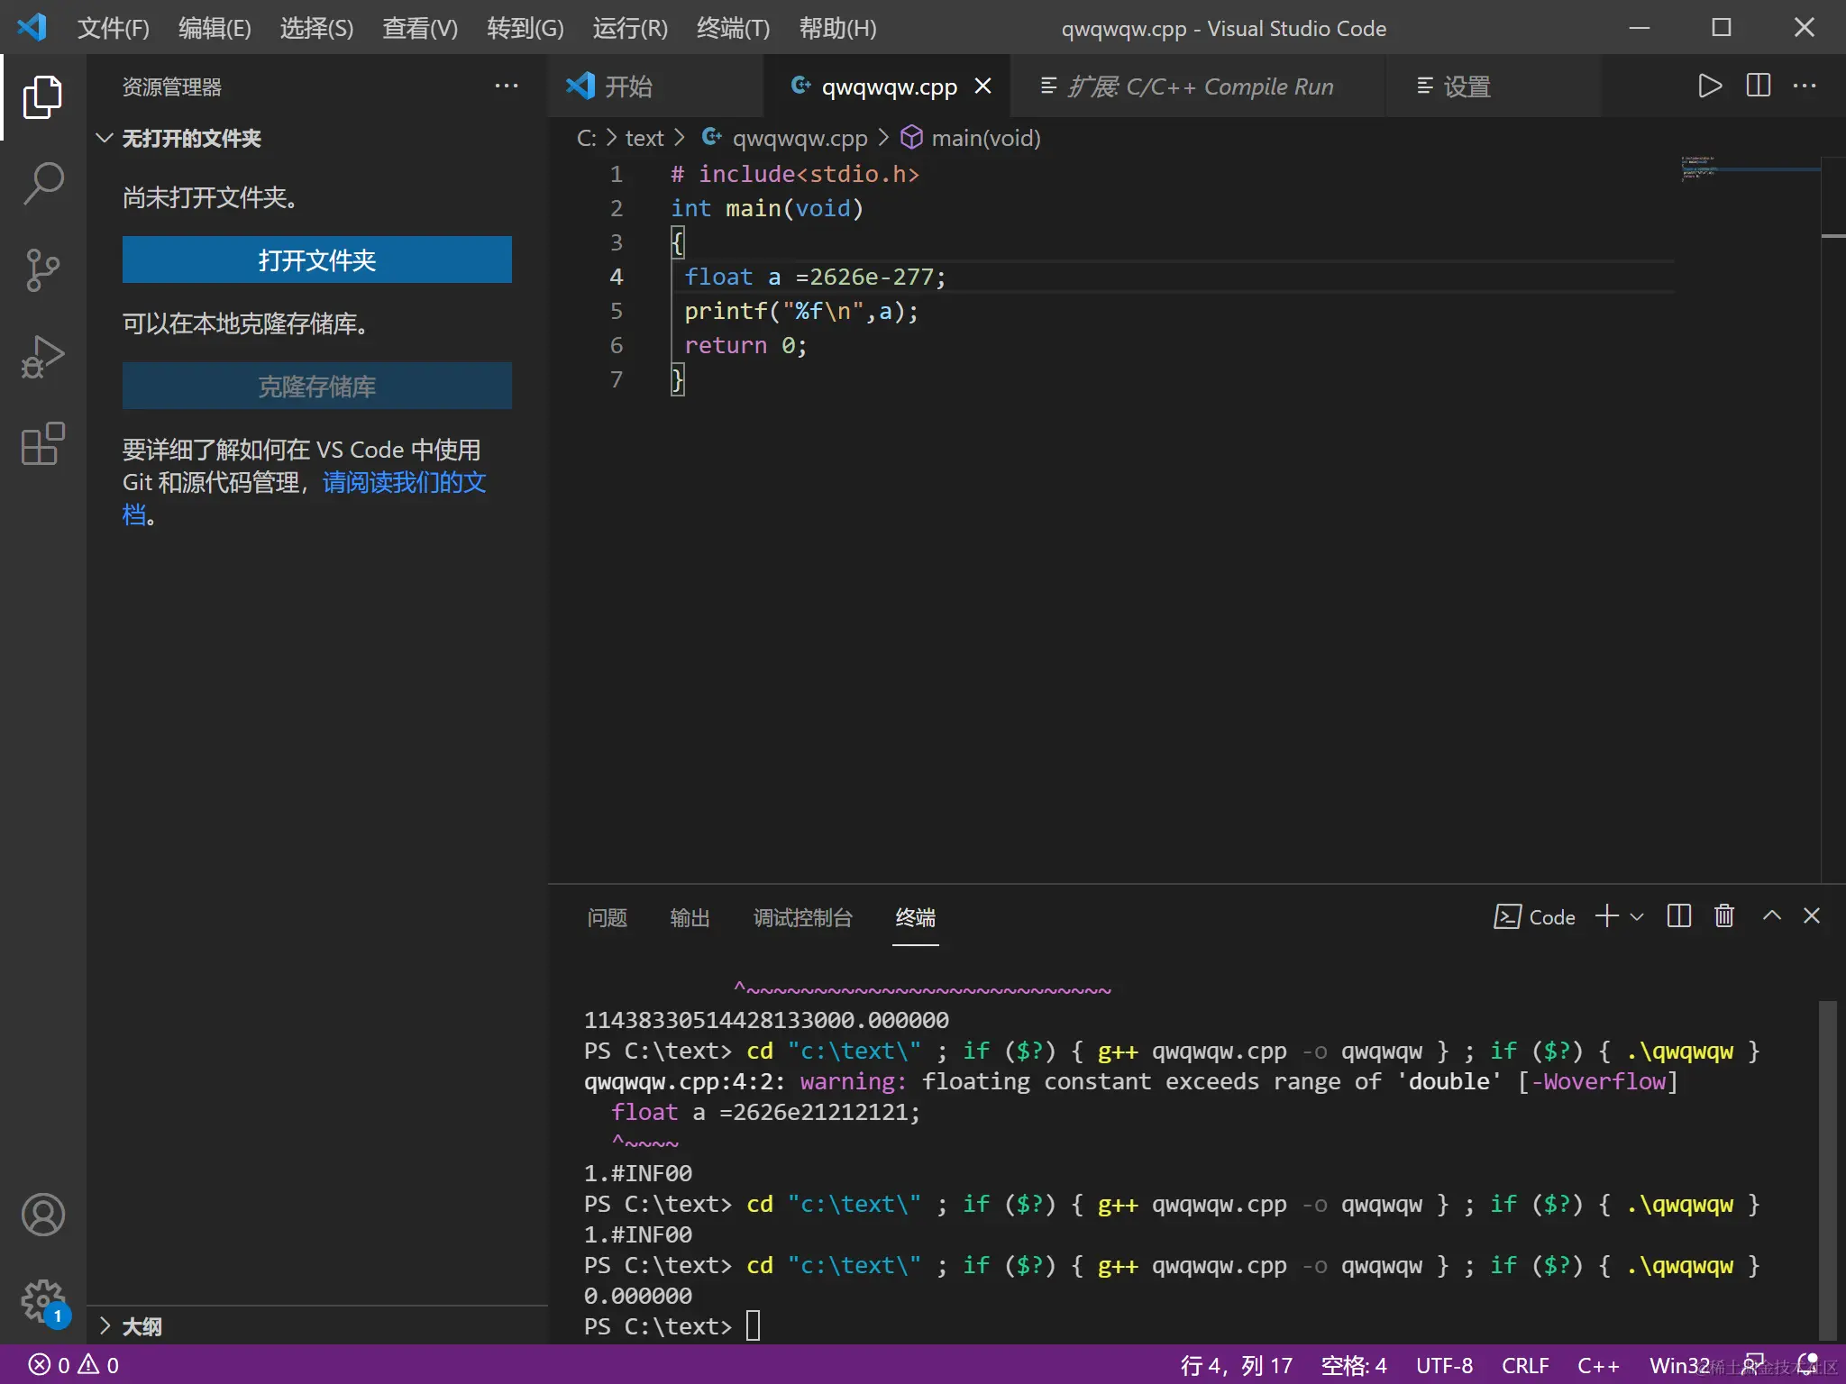Open Run and Debug view icon
1846x1384 pixels.
tap(42, 357)
